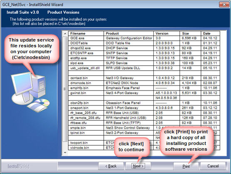
Task: Click version N4.0.5.9.0.36 cell
Action: click(167, 98)
